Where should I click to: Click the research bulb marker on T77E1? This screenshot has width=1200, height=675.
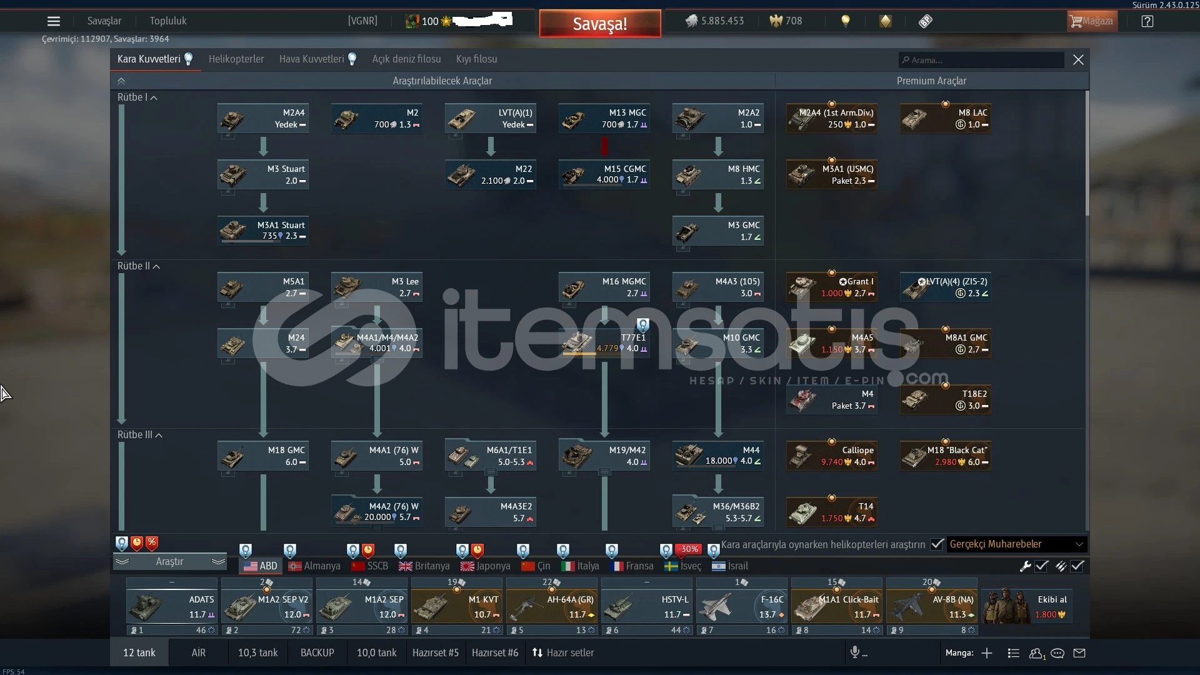click(x=642, y=324)
